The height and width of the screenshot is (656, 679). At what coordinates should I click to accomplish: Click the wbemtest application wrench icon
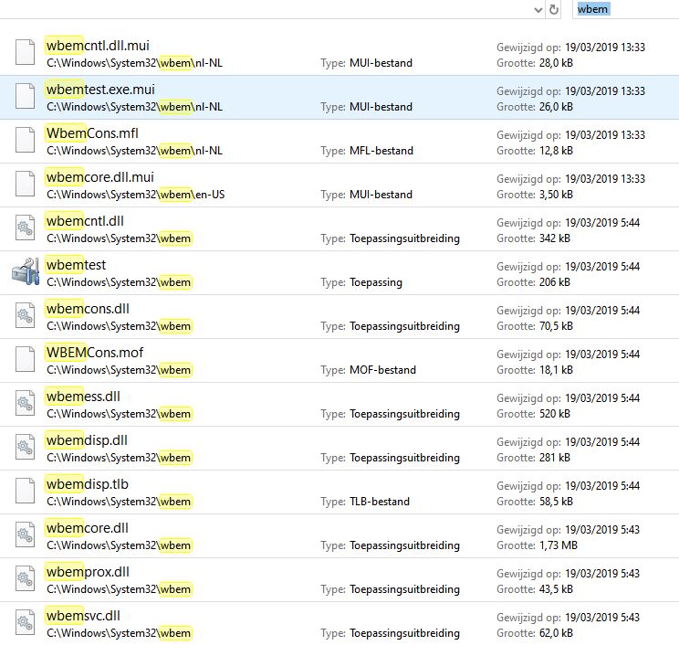26,273
